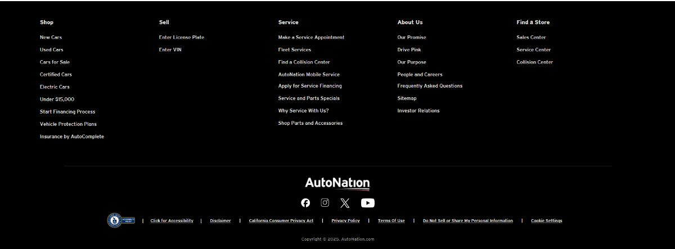Open Insurance by AutoComplete
The width and height of the screenshot is (675, 249).
pos(72,137)
